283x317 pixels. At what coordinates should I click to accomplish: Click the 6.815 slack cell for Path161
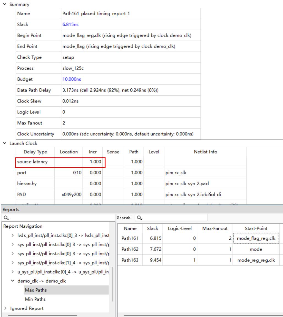coord(153,238)
